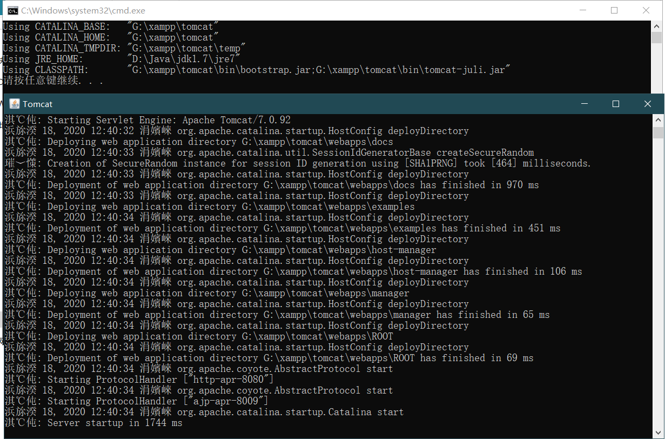Screen dimensions: 665x439
Task: Click the SessionIdGeneratorBase createSecureRandom line
Action: 269,152
